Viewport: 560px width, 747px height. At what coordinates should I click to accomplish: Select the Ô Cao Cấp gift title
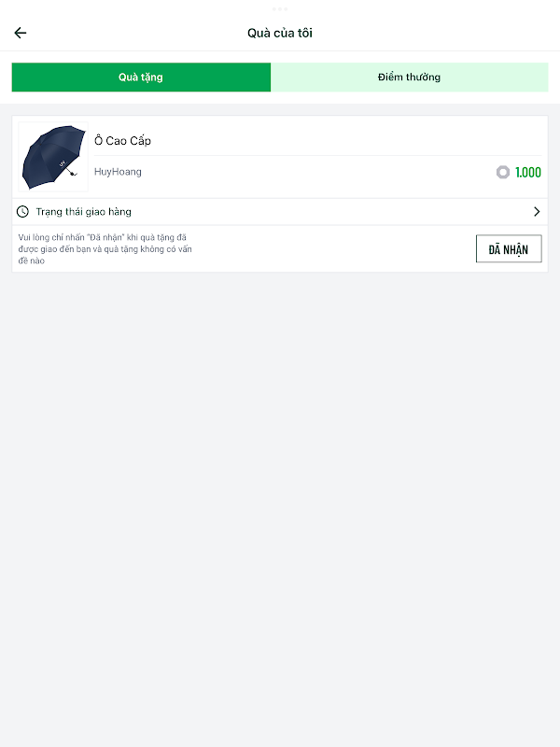pos(122,141)
